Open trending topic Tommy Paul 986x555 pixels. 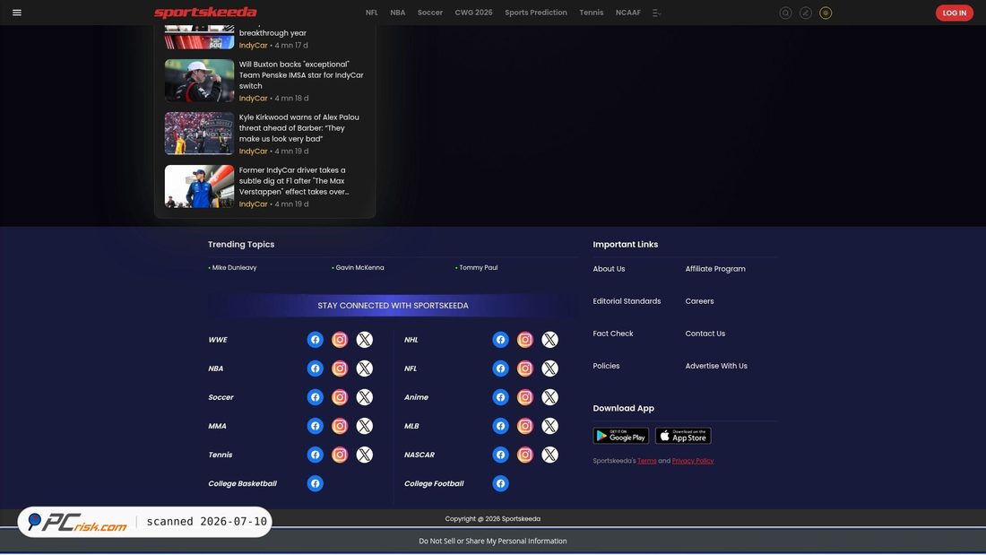(x=478, y=267)
